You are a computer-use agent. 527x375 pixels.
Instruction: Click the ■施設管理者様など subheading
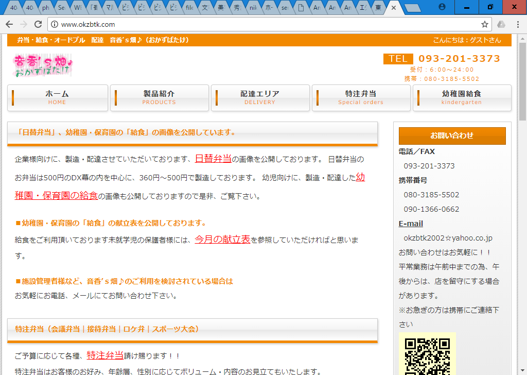(x=124, y=281)
